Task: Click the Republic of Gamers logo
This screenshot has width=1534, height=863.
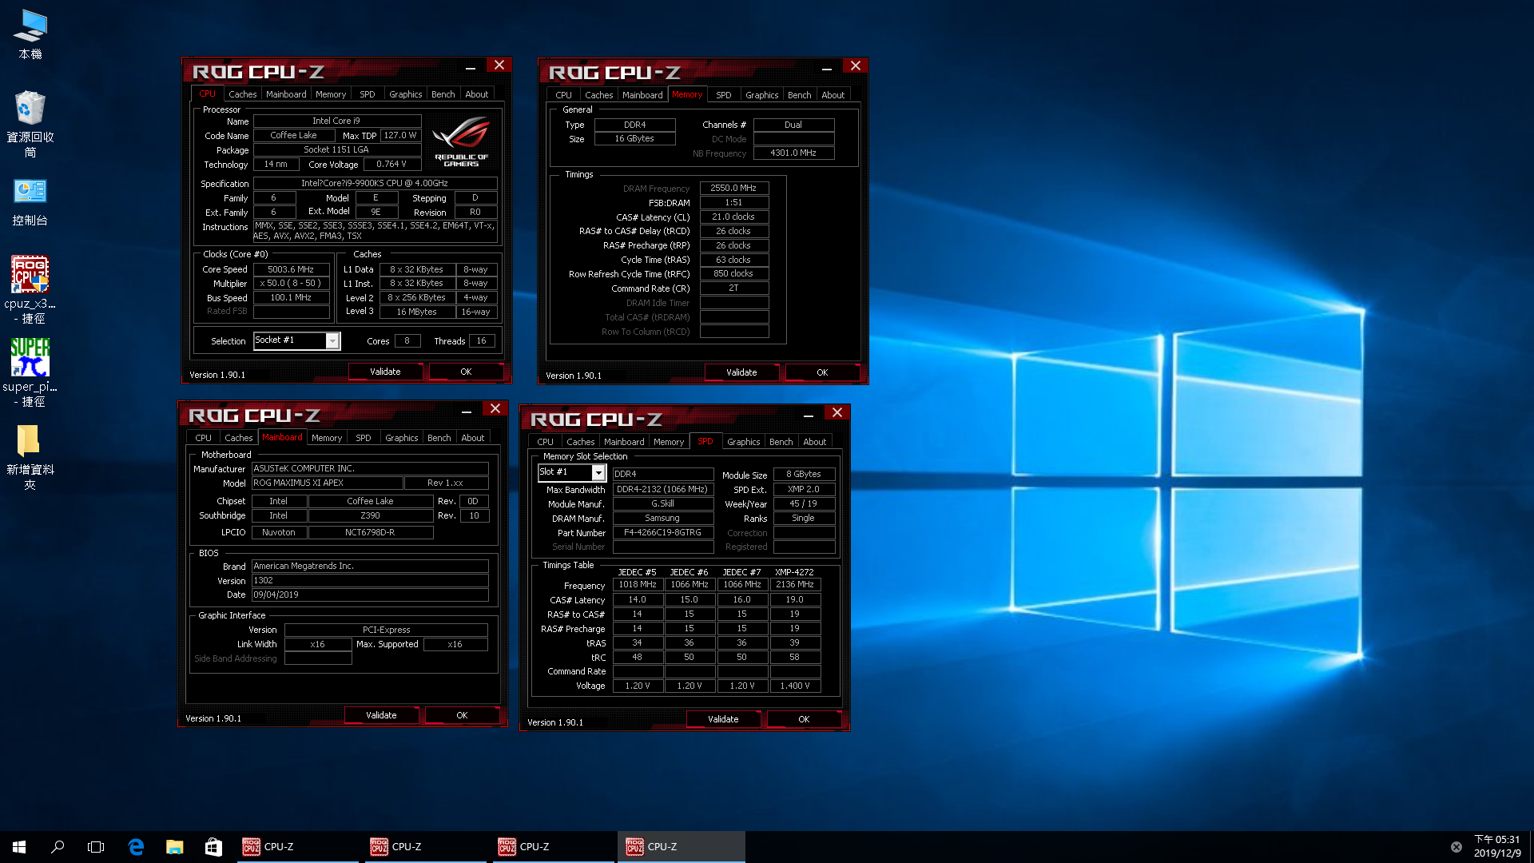Action: (x=461, y=141)
